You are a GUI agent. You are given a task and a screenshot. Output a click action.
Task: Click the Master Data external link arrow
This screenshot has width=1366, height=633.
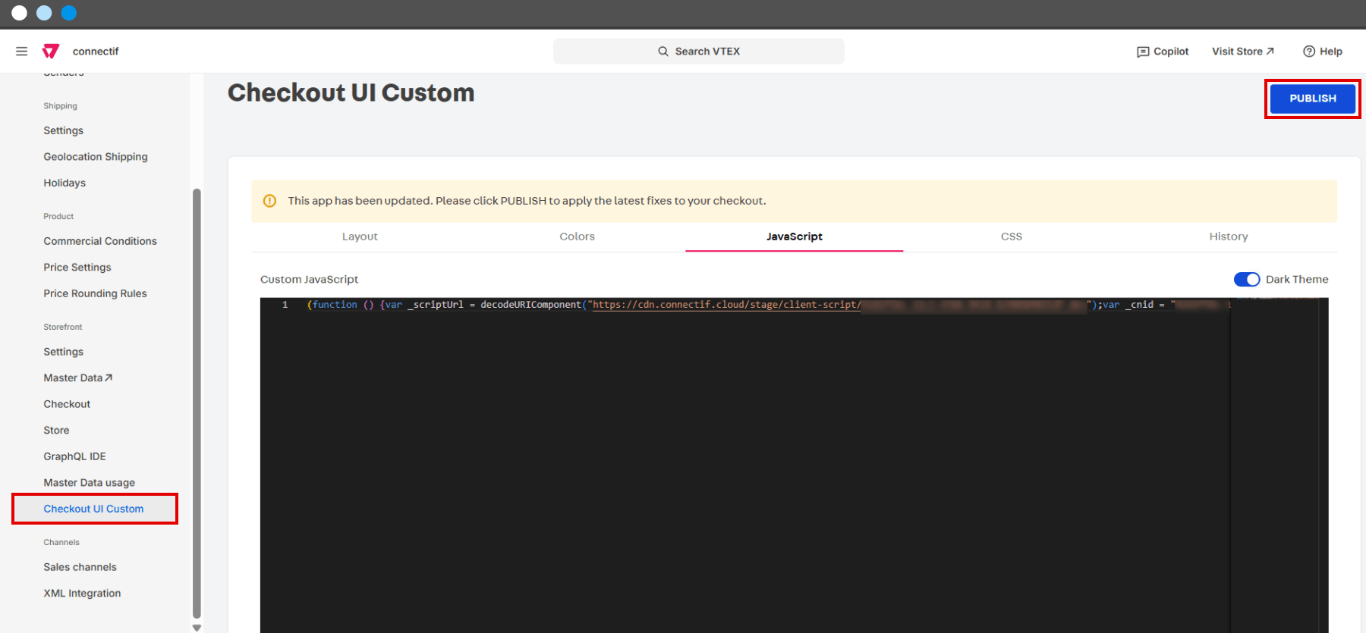[109, 378]
